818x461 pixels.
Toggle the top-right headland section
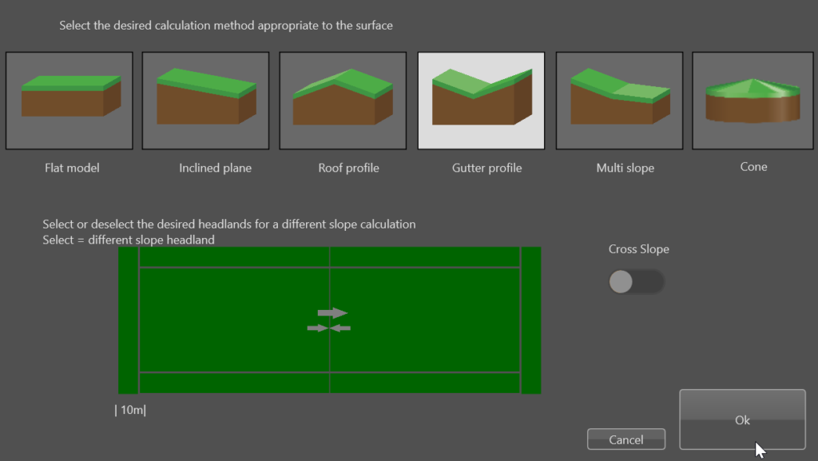point(425,257)
